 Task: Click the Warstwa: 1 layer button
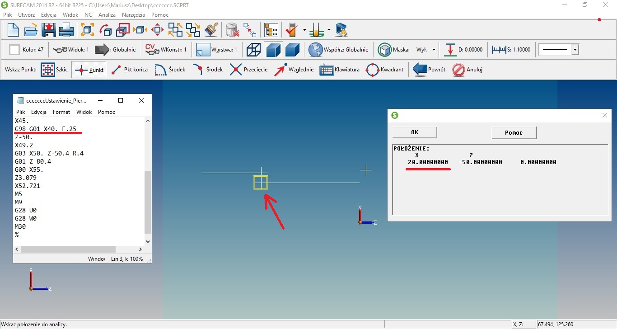coord(217,50)
